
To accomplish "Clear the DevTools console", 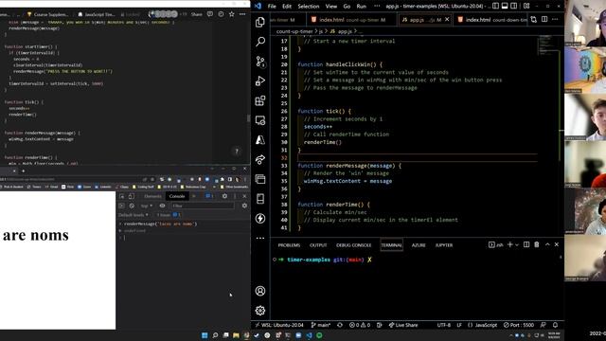I will point(132,206).
